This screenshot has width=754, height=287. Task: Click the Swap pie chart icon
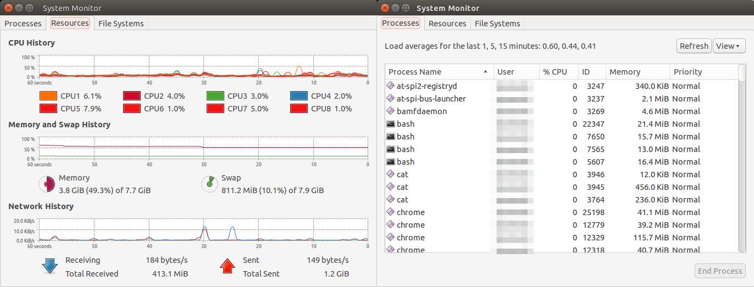[x=209, y=184]
